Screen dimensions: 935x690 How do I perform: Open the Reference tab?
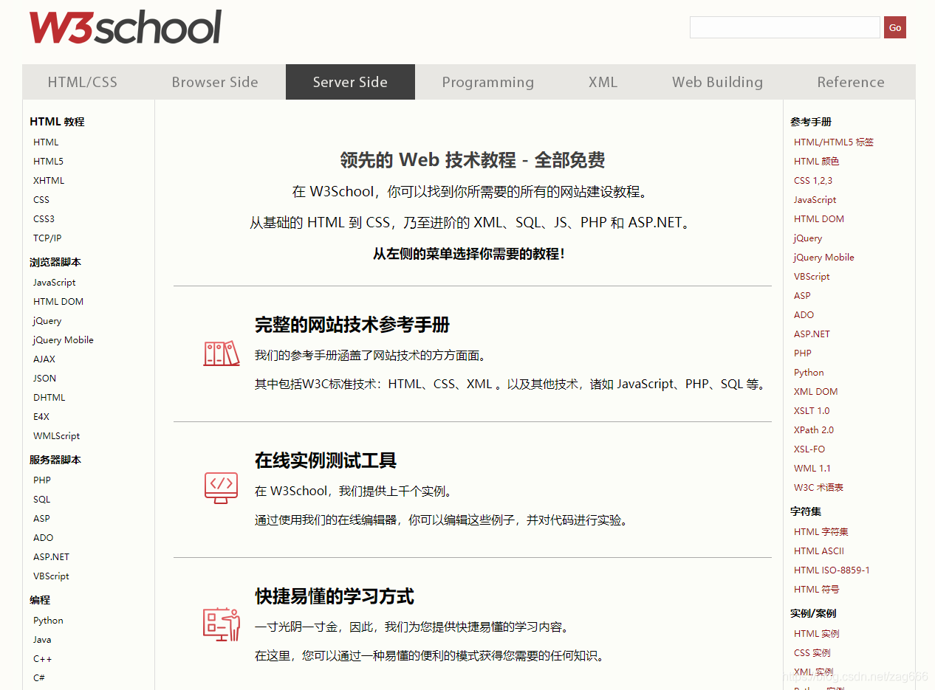pos(851,82)
